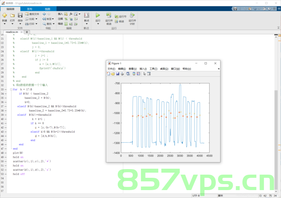
Task: Open the Print (打印) dropdown
Action: click(31, 24)
